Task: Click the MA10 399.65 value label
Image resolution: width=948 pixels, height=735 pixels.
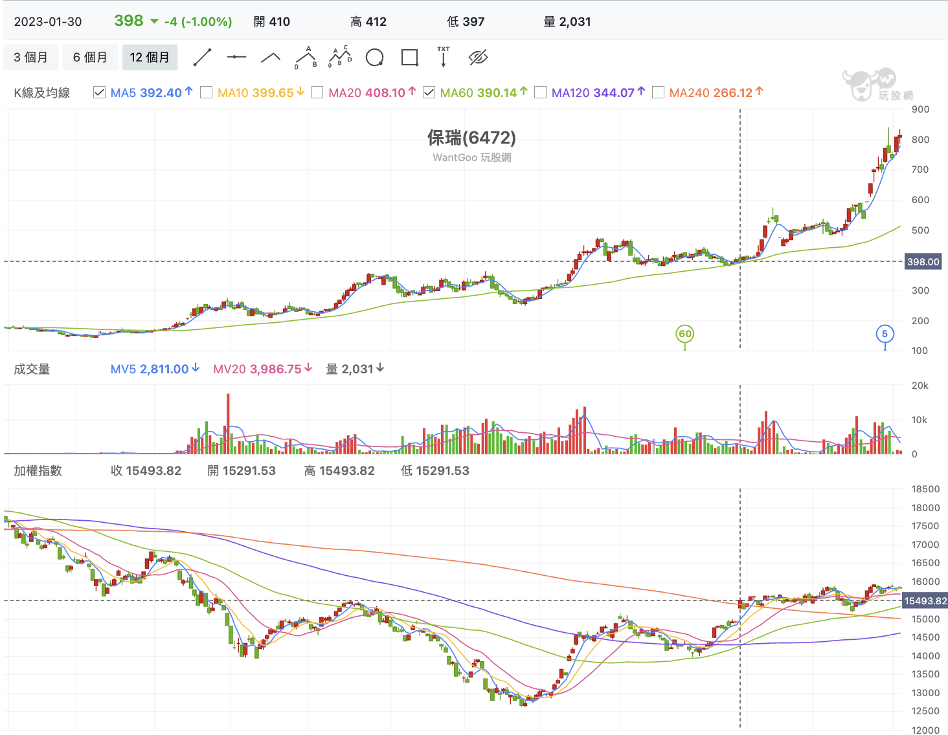Action: pos(261,93)
